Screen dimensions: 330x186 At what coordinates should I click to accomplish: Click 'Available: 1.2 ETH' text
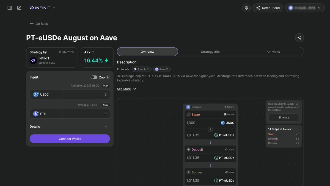[x=89, y=105]
